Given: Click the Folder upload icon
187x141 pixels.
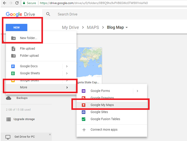Looking at the screenshot, I should [x=13, y=56].
